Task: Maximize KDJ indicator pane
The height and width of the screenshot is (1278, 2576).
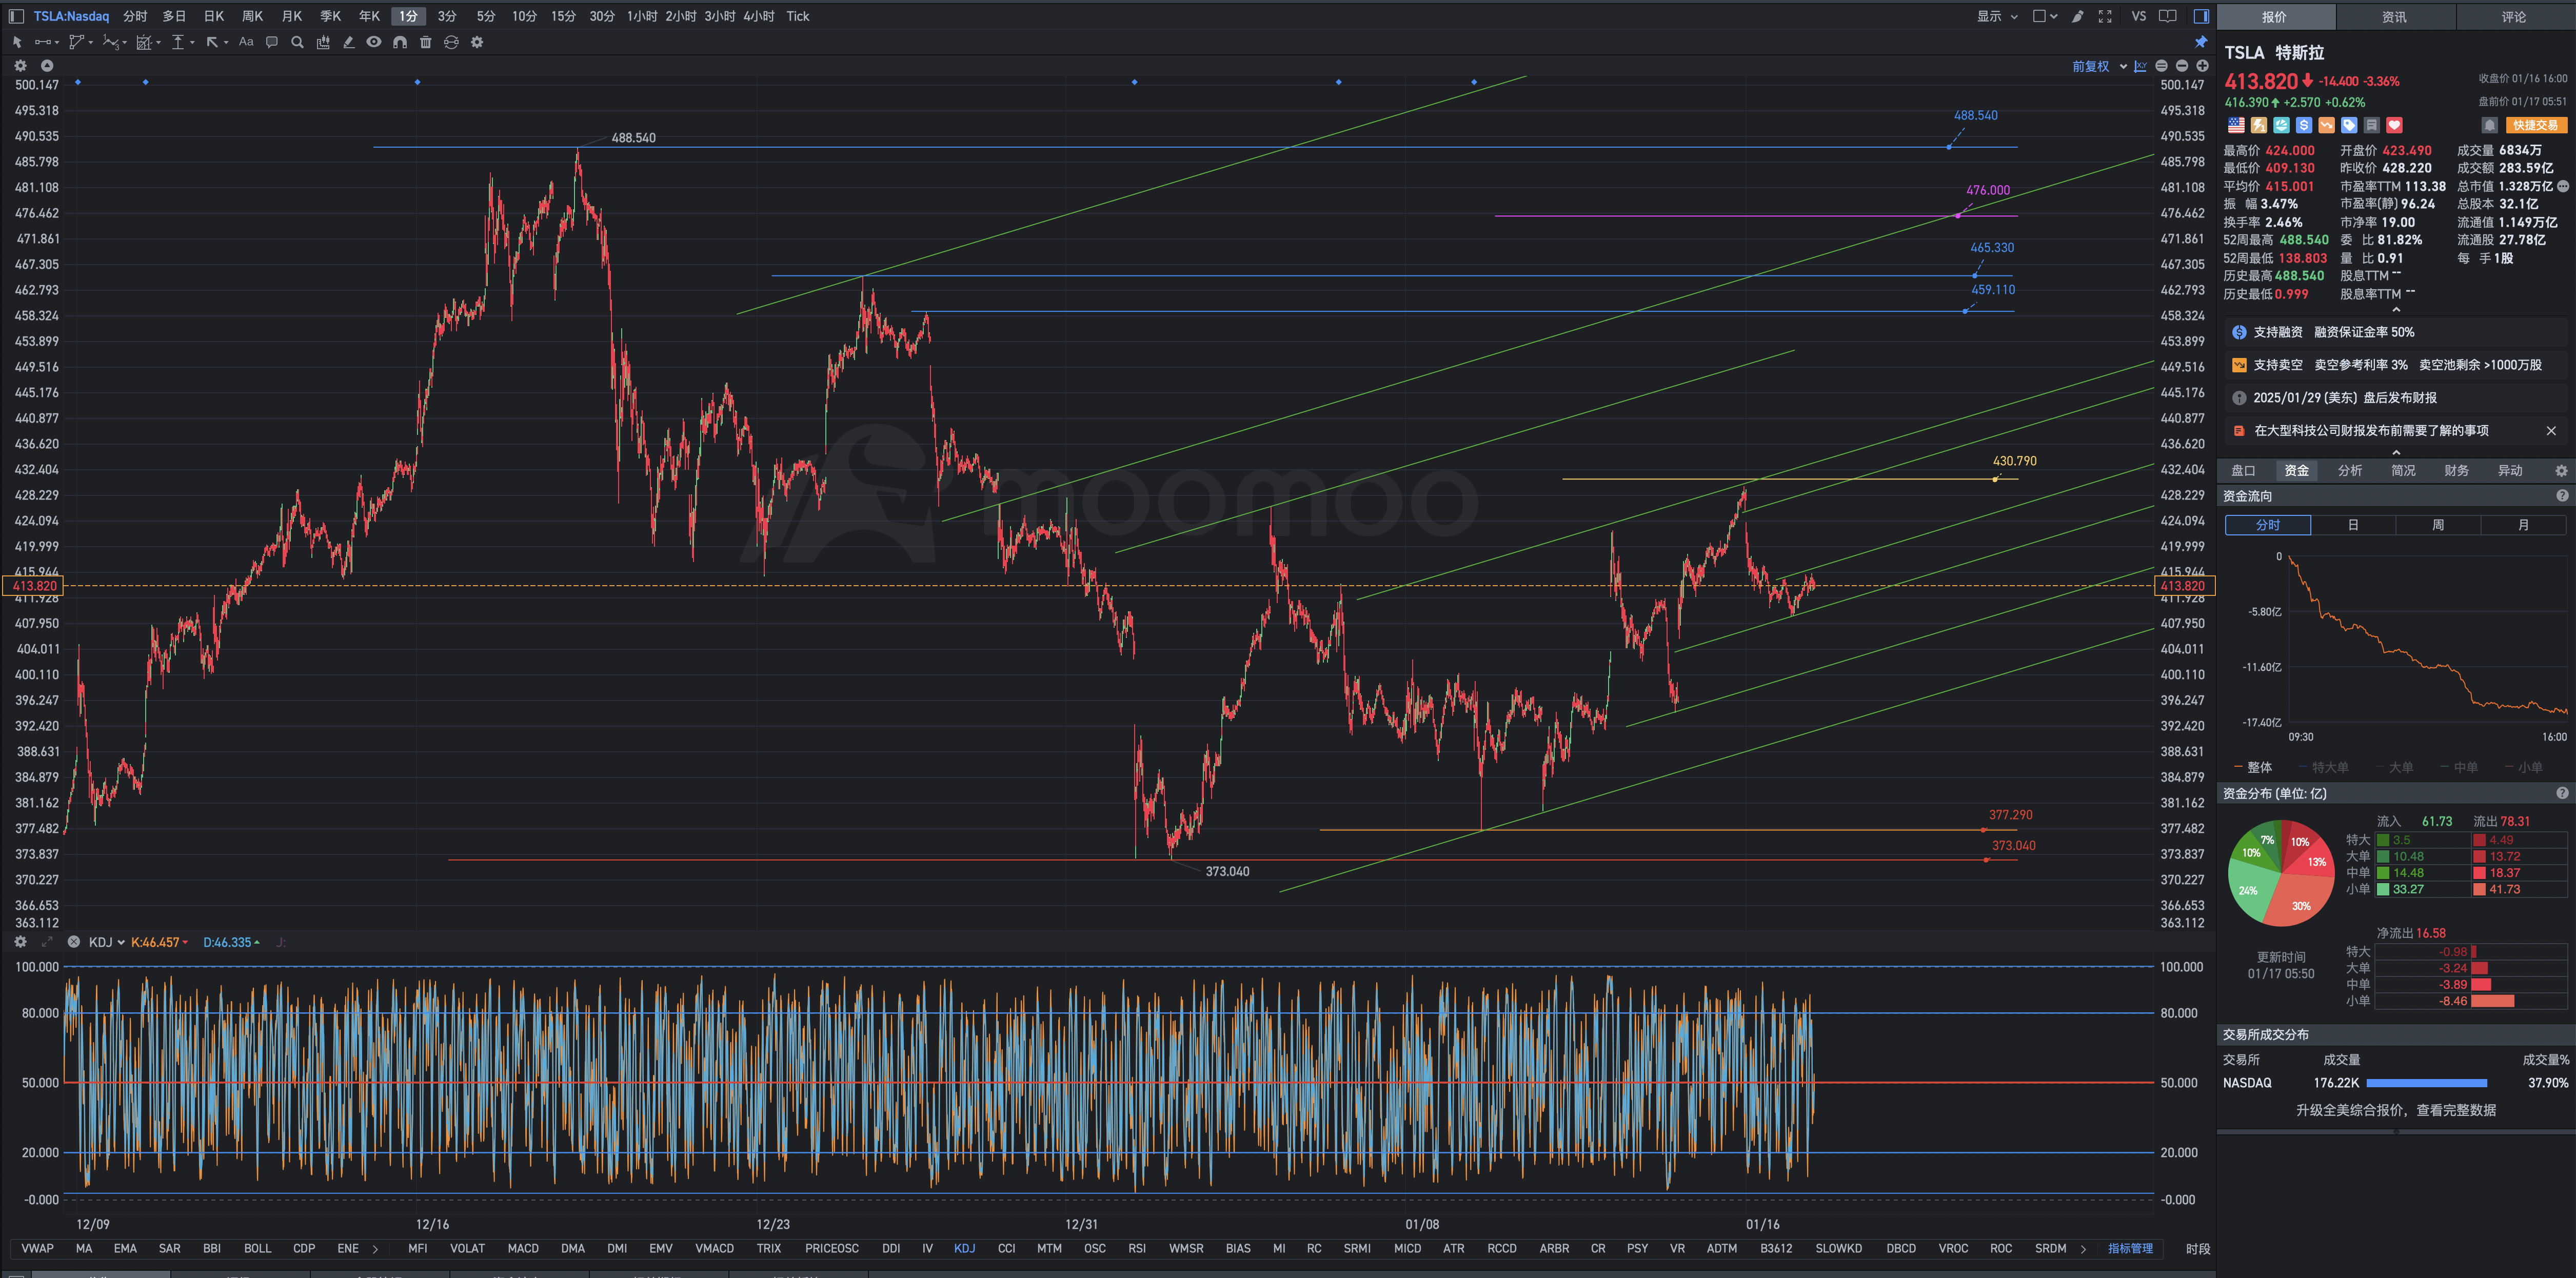Action: [46, 942]
